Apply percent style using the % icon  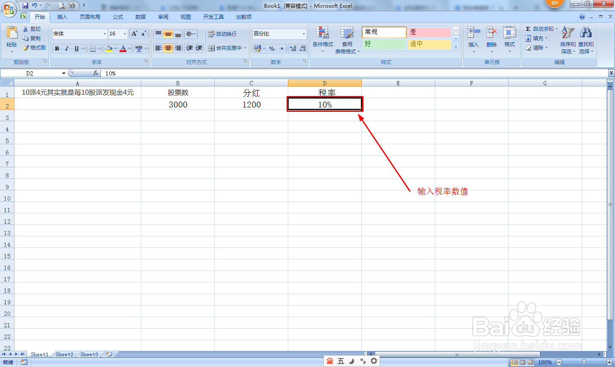pyautogui.click(x=272, y=49)
